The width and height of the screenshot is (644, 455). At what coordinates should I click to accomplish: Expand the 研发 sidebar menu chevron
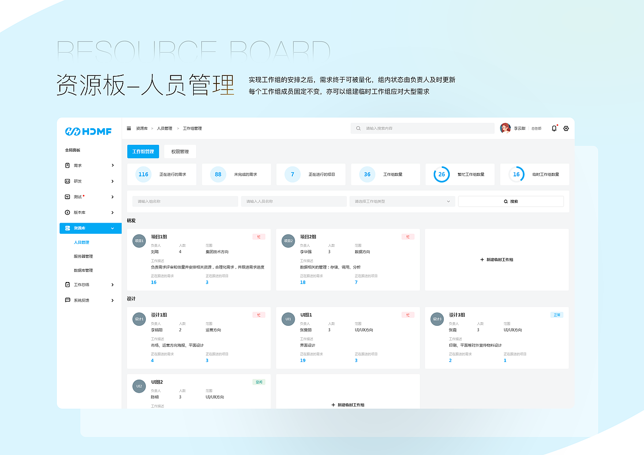(x=113, y=181)
